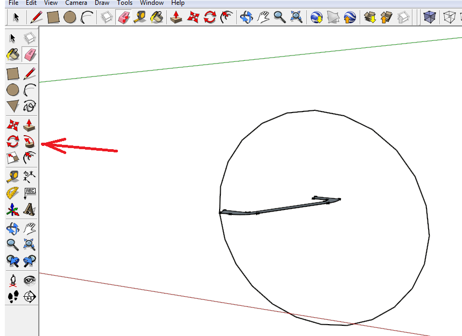
Task: Click Paint Bucket in Getting Started toolbar
Action: click(x=157, y=17)
